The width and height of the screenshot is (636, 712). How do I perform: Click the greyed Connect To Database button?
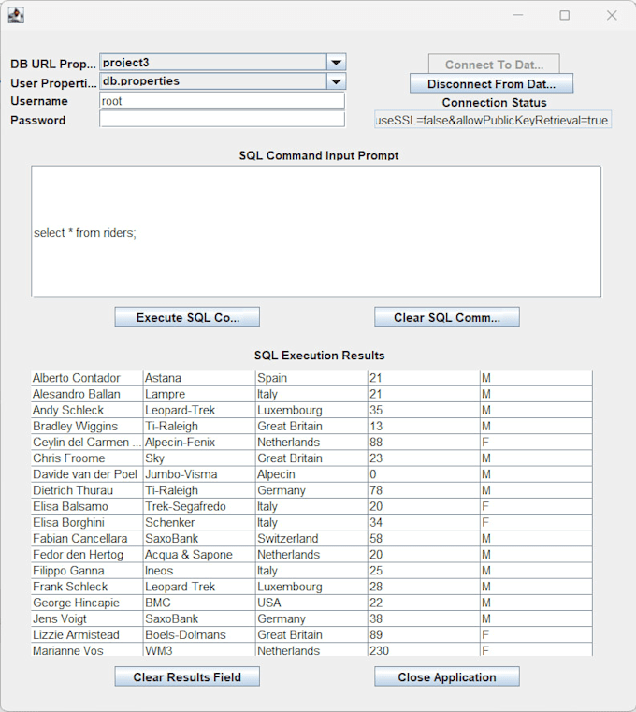click(494, 65)
